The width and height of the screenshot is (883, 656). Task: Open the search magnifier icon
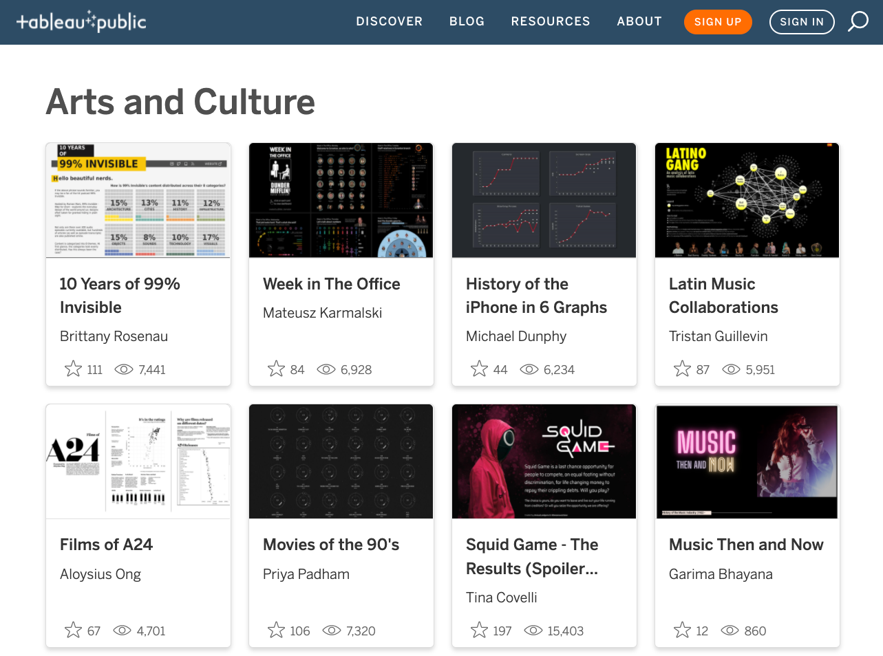click(x=858, y=21)
